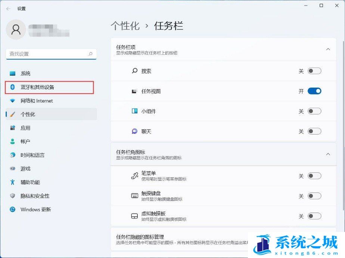Click the Windows Update icon
Image resolution: width=345 pixels, height=258 pixels.
coord(13,210)
